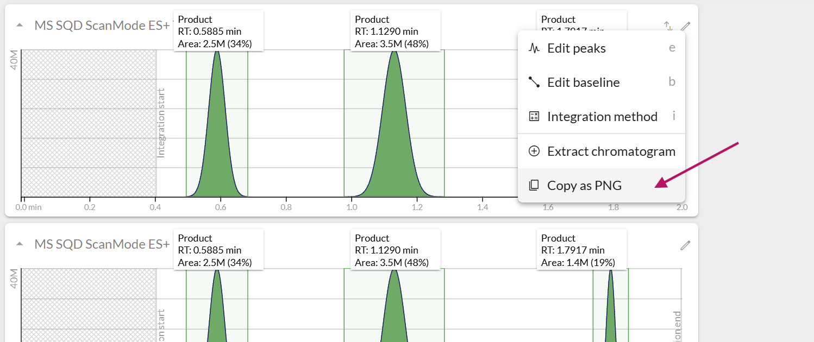Click the lower panel title MS SQD ScanMode ES+

coord(102,244)
